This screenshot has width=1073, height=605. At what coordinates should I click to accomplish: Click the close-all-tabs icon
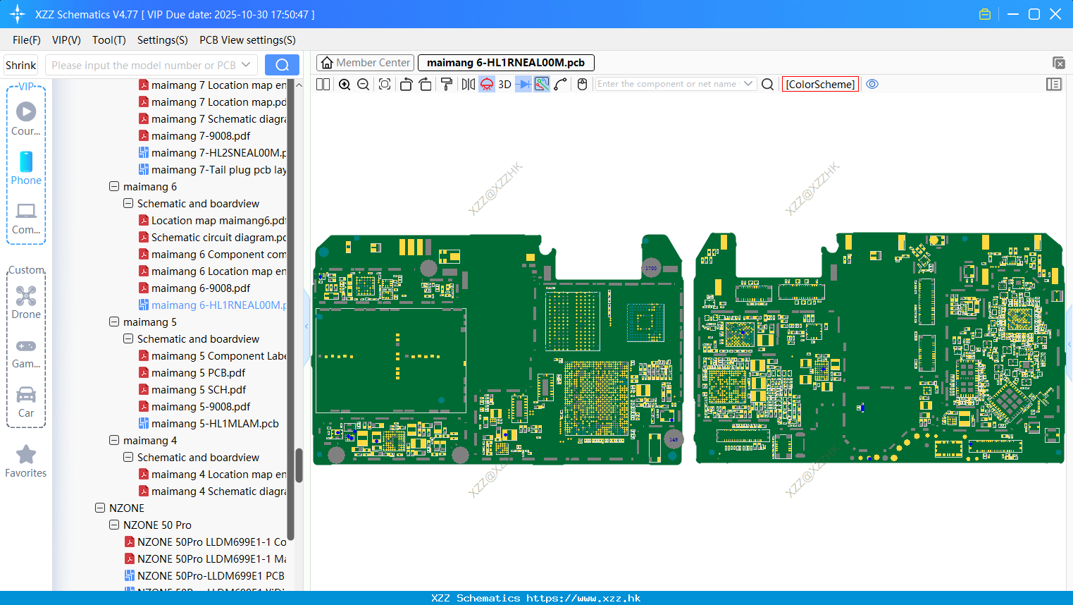1058,63
